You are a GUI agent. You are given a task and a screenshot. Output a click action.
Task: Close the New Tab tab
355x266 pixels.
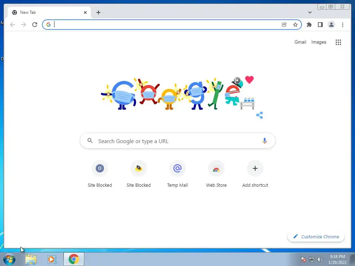click(85, 12)
